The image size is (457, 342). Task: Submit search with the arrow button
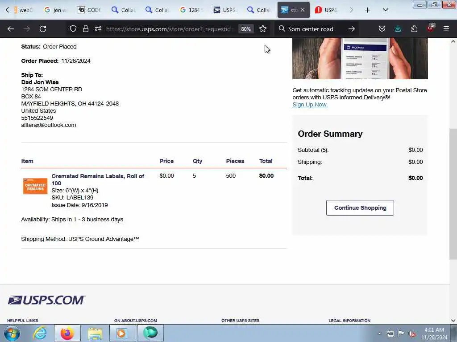(352, 28)
